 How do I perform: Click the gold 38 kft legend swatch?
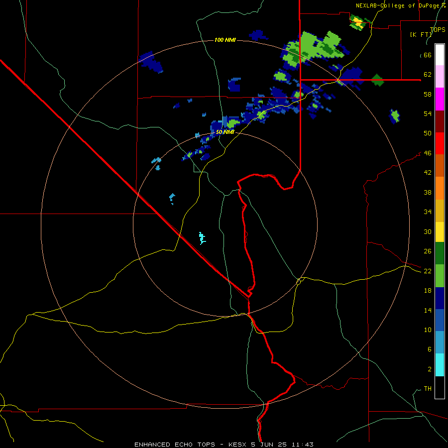point(440,211)
